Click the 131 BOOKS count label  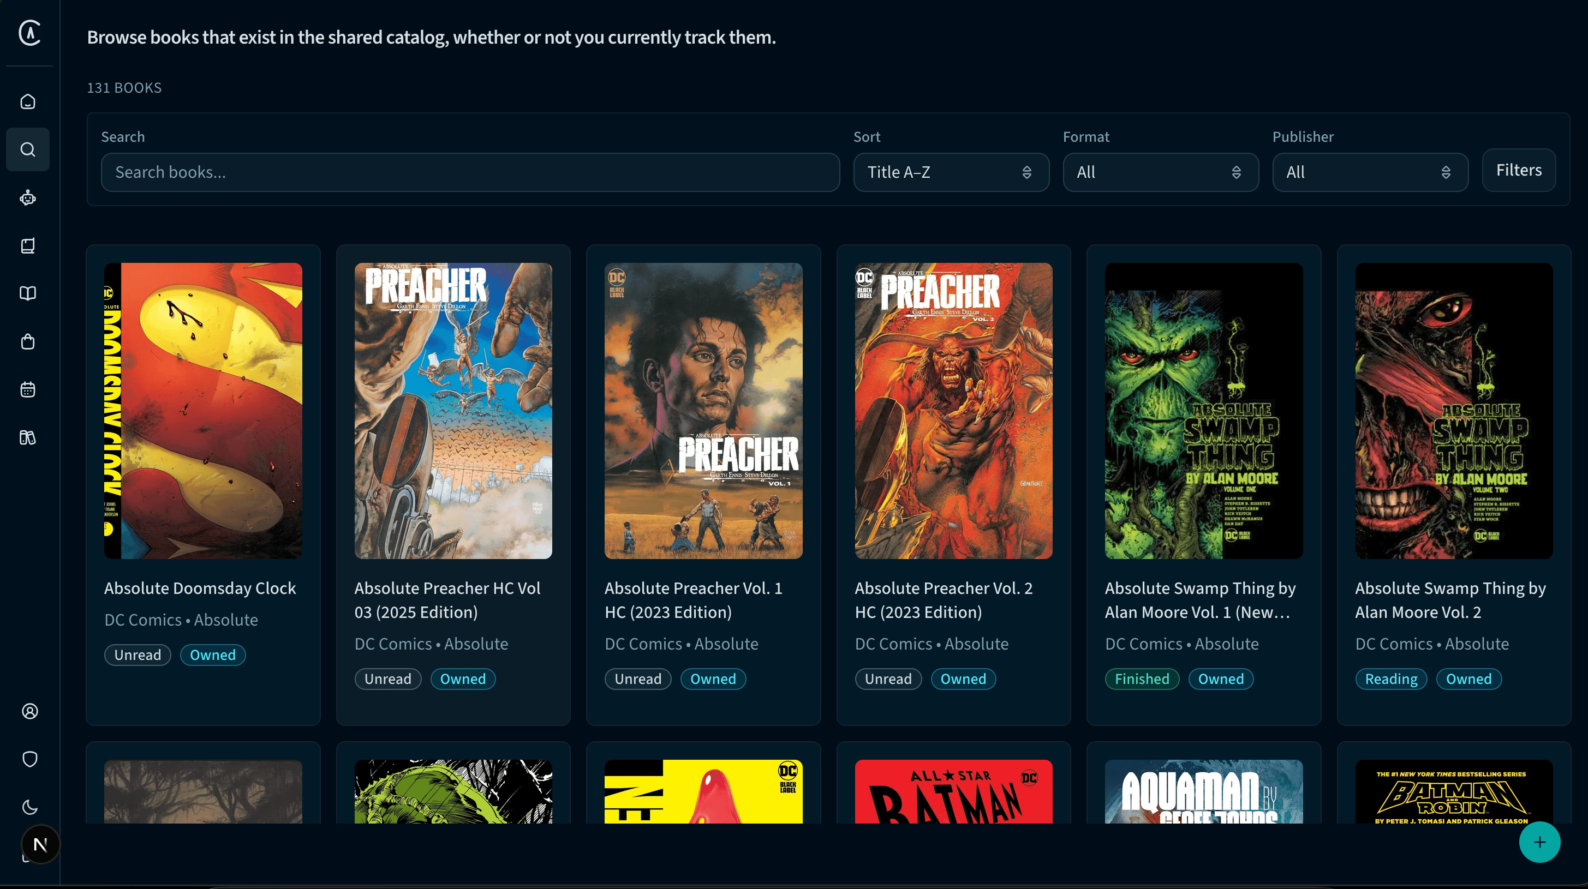[x=124, y=88]
